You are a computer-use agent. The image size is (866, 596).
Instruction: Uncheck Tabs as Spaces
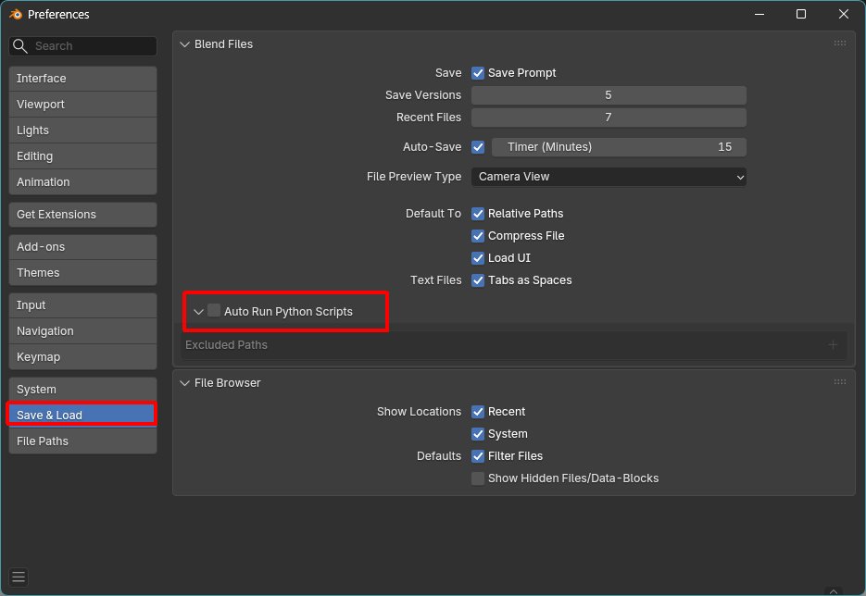(478, 280)
